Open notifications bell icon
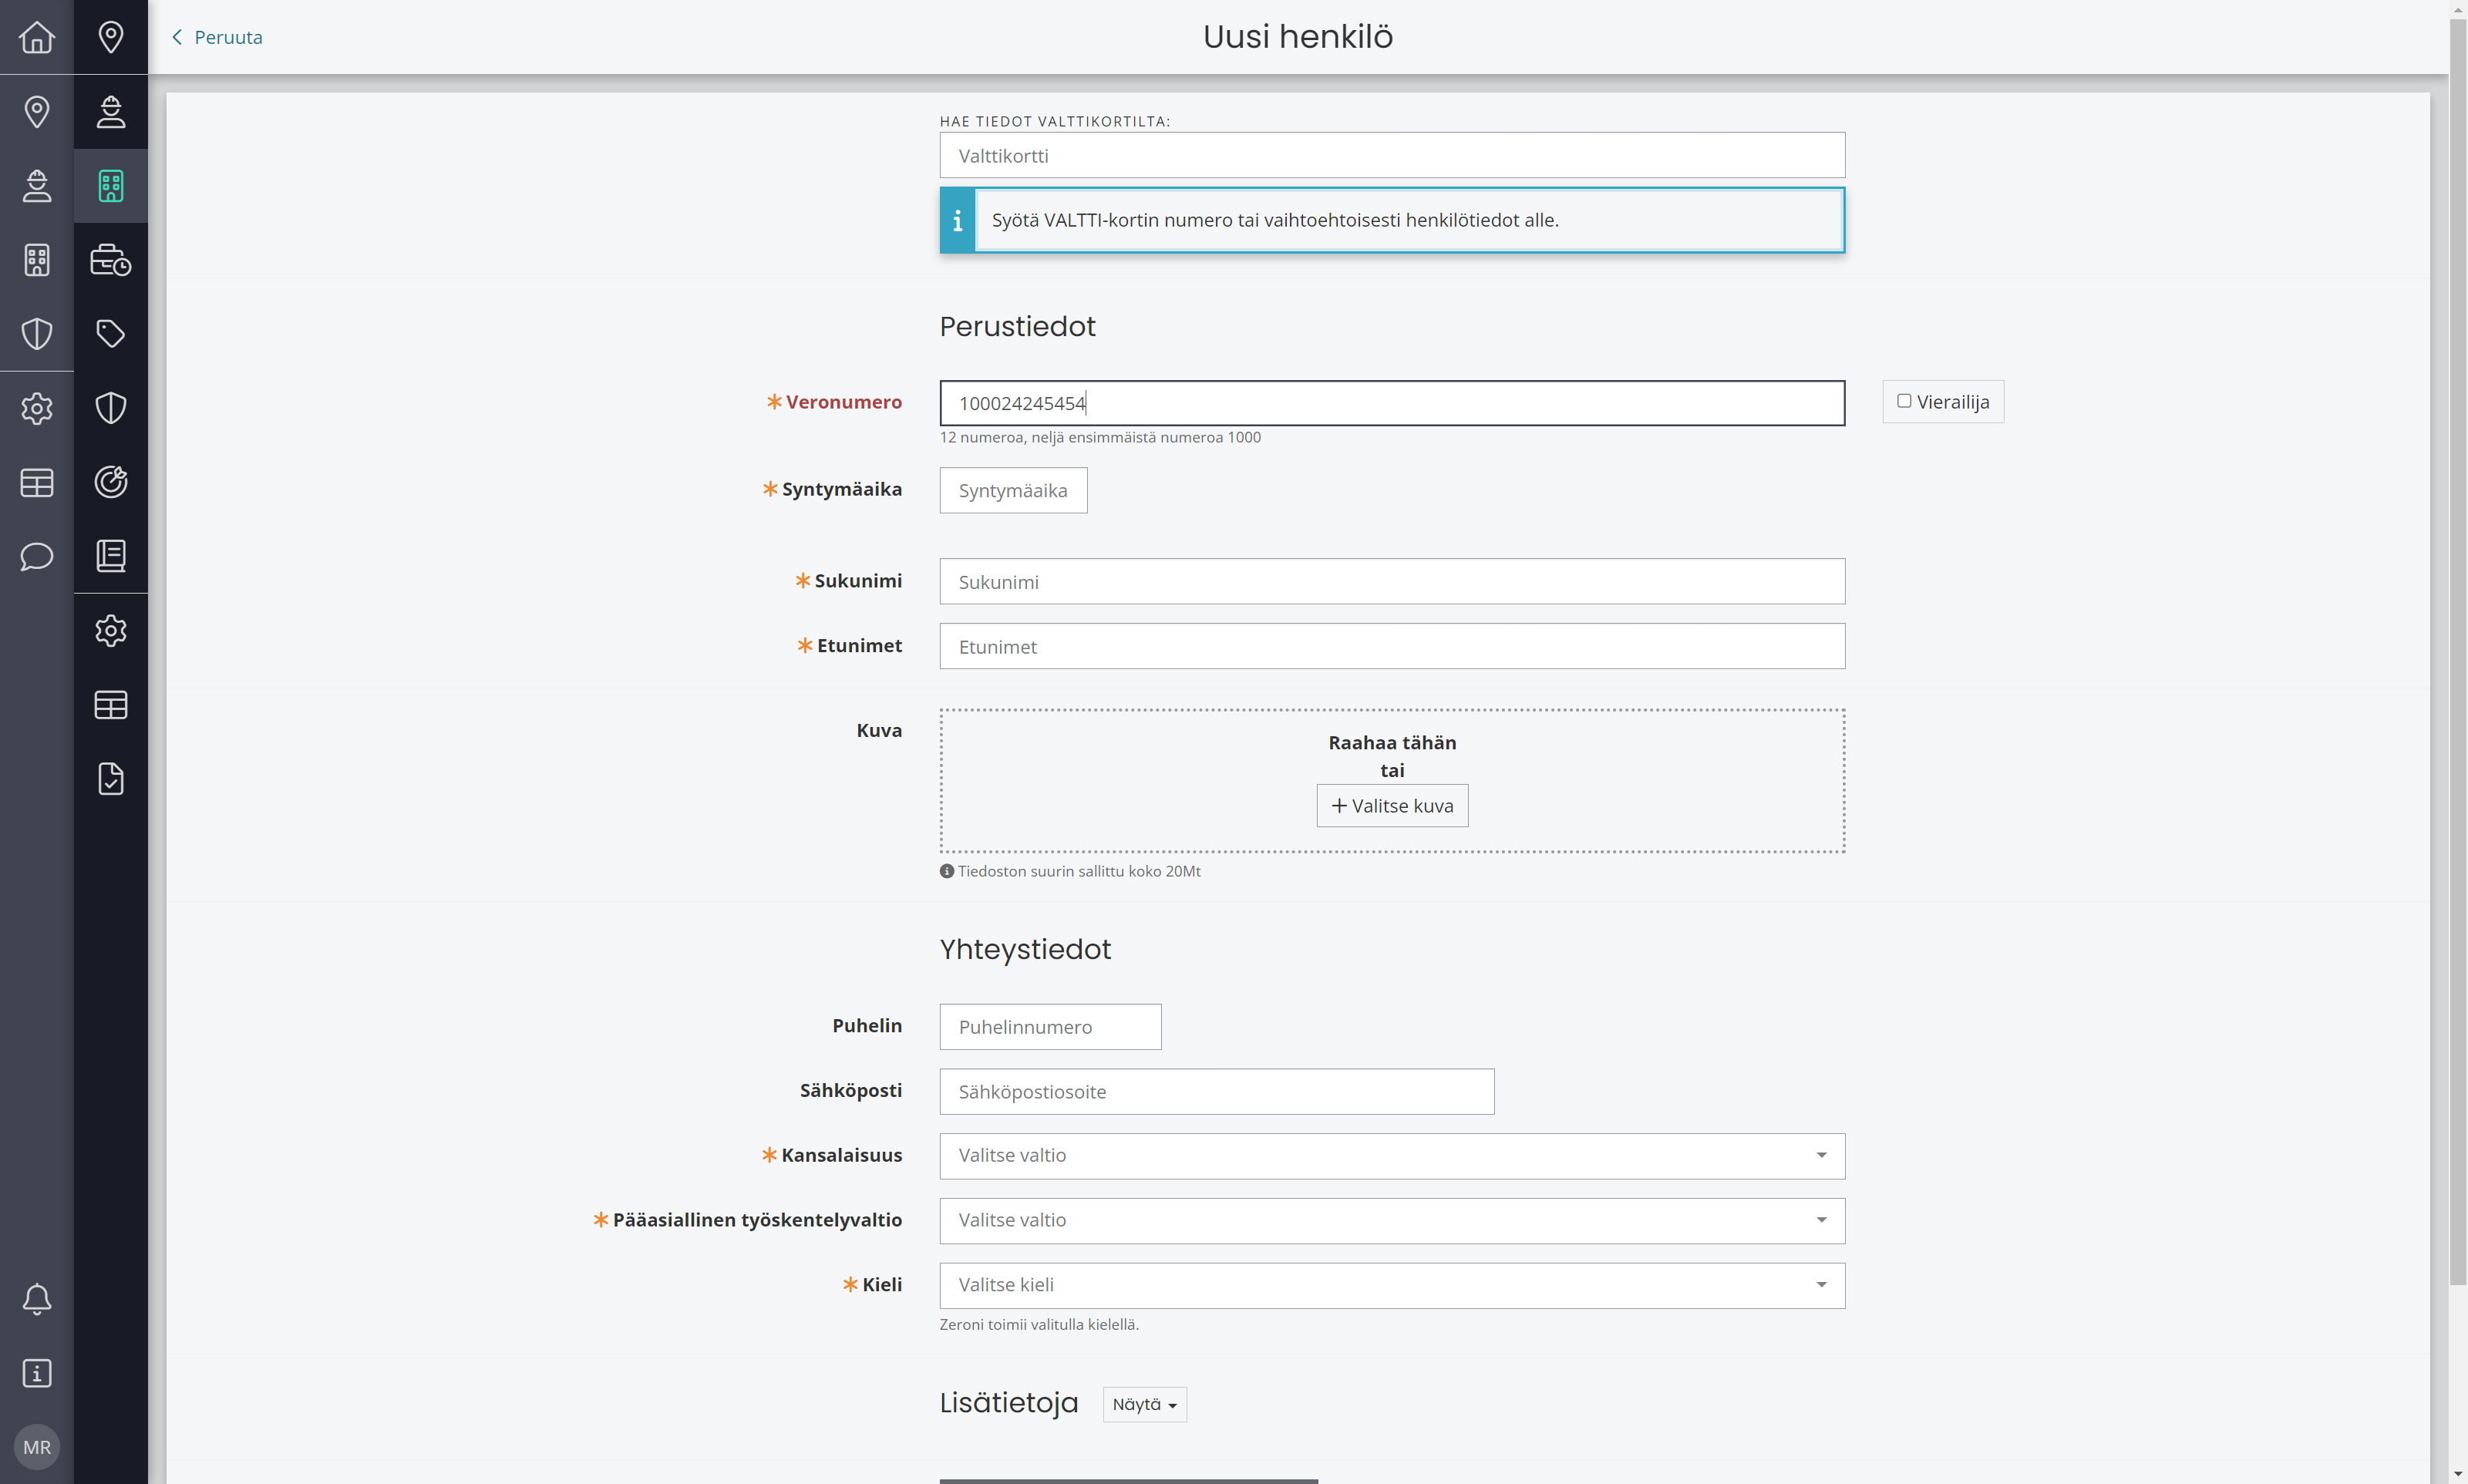The width and height of the screenshot is (2468, 1484). pyautogui.click(x=37, y=1299)
